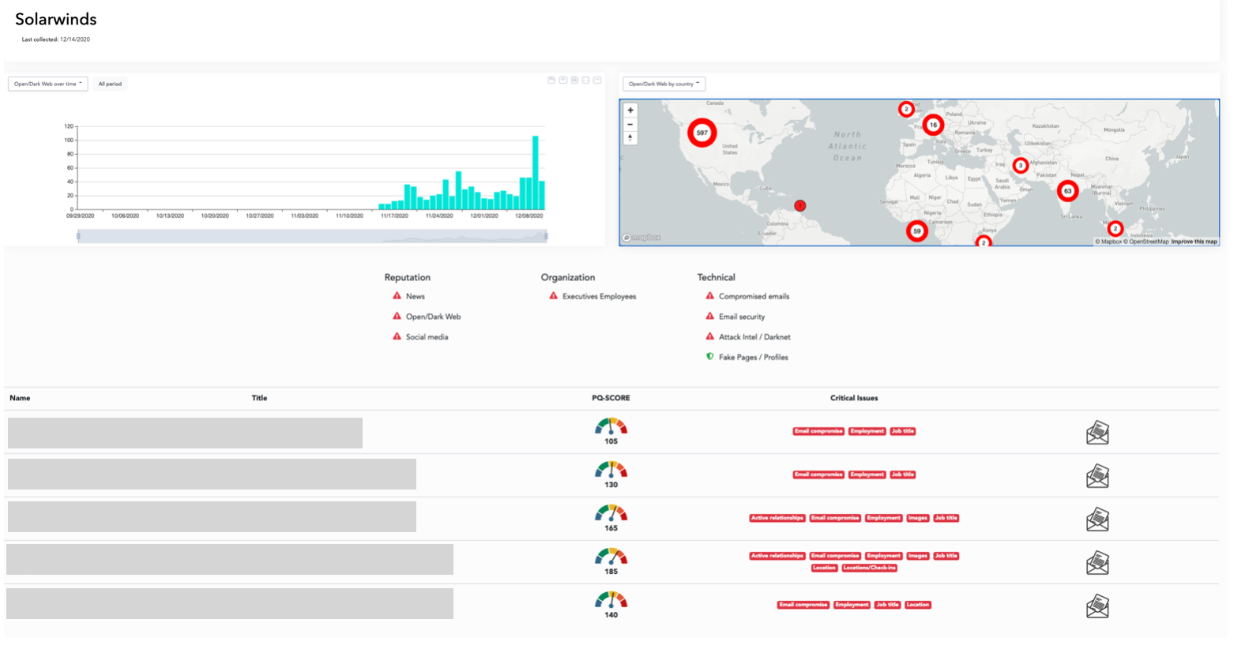Select the All period filter
Screen dimensions: 1245x649
point(110,84)
